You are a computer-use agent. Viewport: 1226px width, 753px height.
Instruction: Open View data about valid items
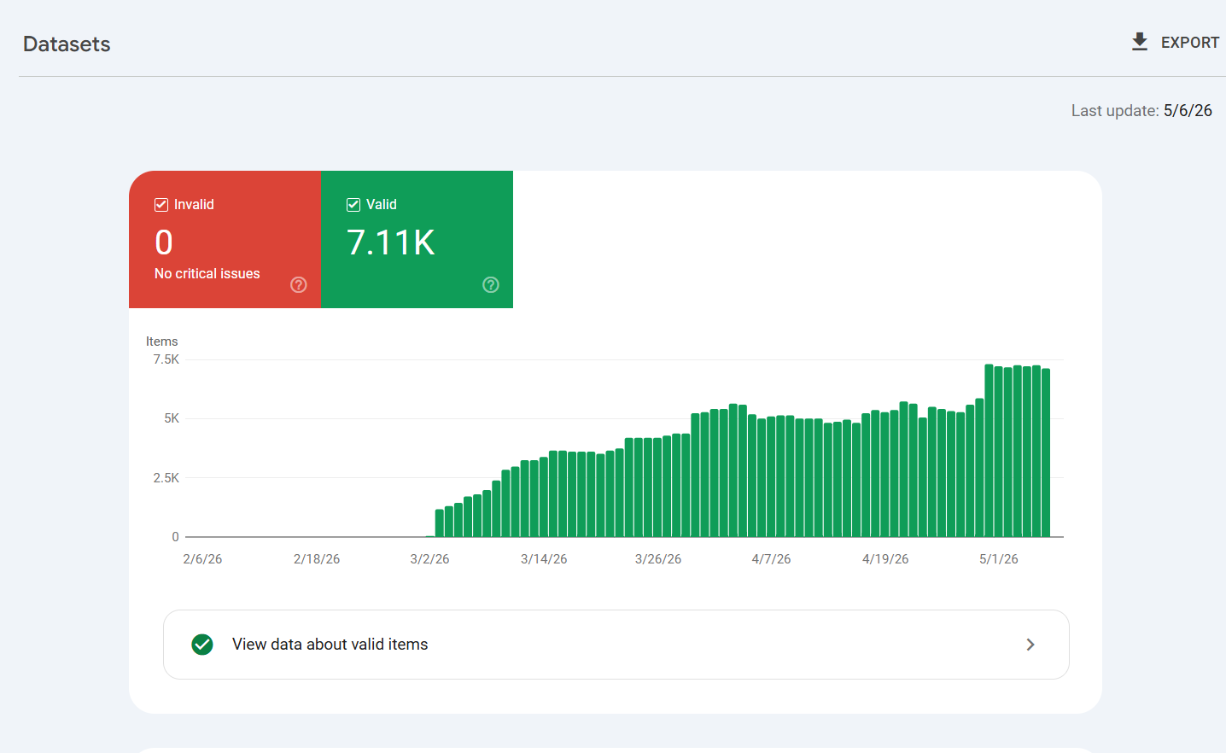tap(616, 645)
